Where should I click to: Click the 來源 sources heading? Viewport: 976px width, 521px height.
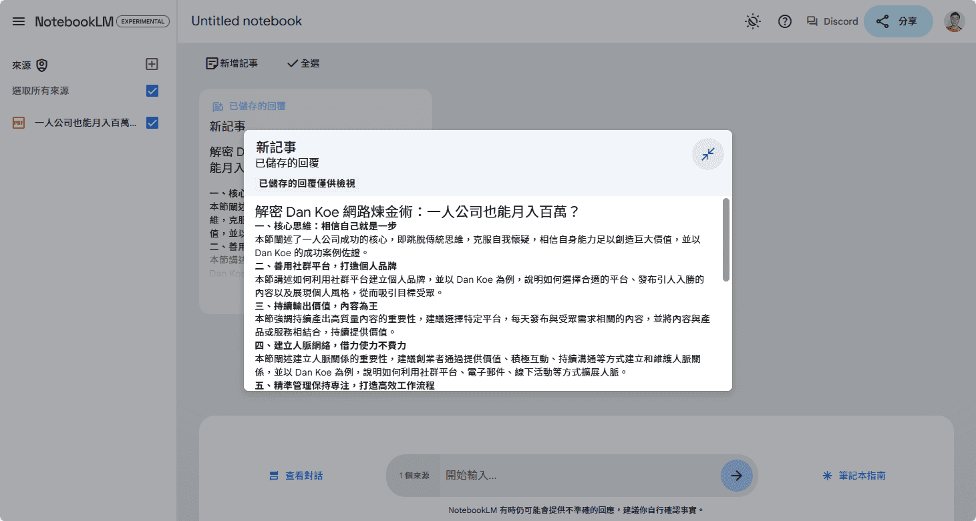(21, 65)
